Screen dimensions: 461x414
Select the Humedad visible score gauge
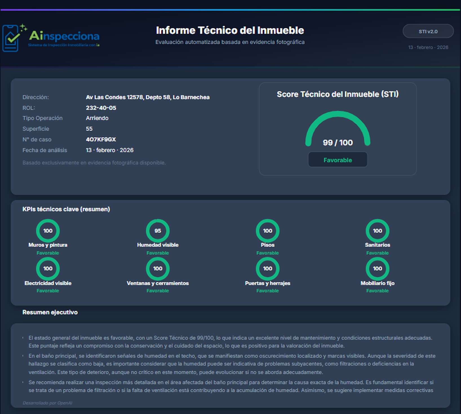158,231
